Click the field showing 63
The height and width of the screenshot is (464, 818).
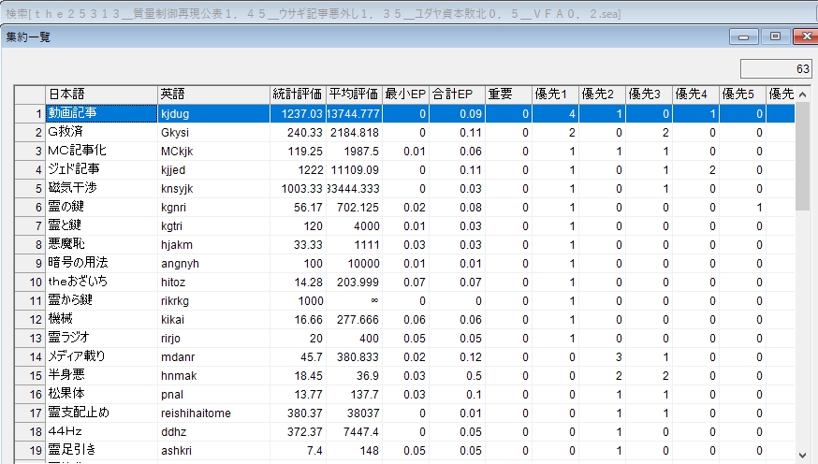(x=776, y=68)
